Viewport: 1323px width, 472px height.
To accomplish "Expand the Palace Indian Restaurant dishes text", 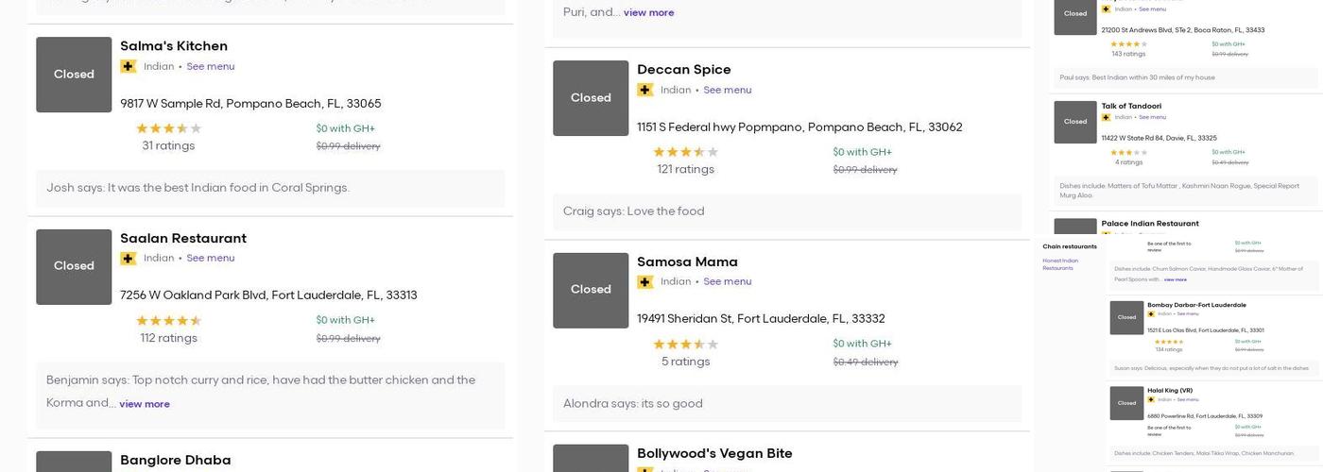I will pyautogui.click(x=1175, y=279).
